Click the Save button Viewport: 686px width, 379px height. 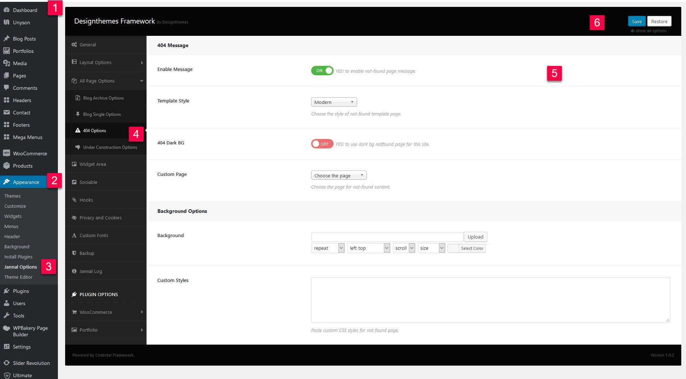point(636,21)
